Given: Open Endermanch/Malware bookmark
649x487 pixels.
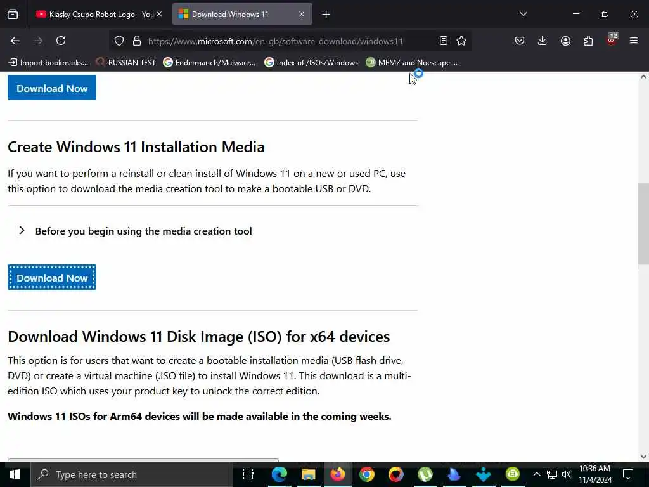Looking at the screenshot, I should [x=209, y=63].
